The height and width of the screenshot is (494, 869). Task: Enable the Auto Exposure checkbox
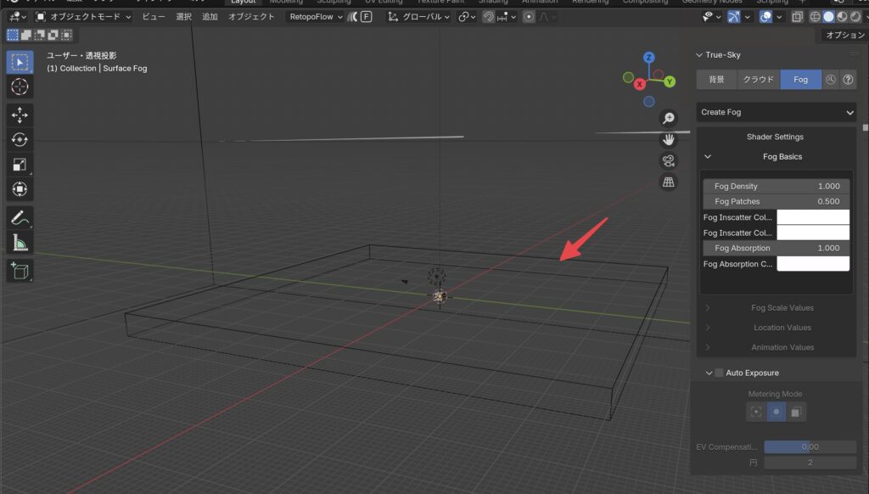(719, 373)
